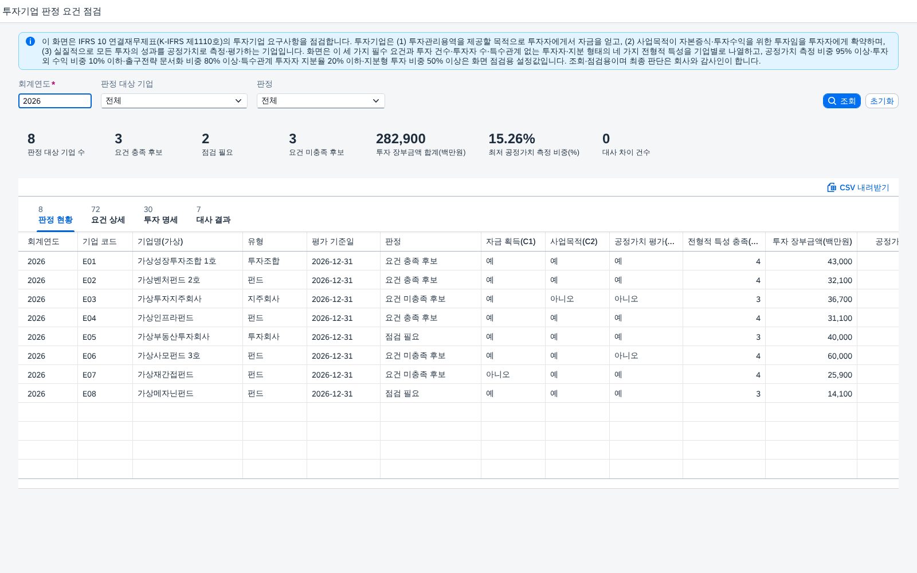The height and width of the screenshot is (573, 917).
Task: Select the 판정 현황 tab
Action: click(56, 215)
